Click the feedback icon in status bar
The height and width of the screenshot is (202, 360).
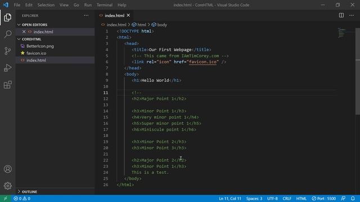pyautogui.click(x=343, y=199)
